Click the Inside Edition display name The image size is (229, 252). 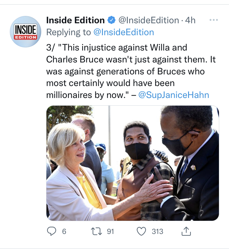[75, 21]
